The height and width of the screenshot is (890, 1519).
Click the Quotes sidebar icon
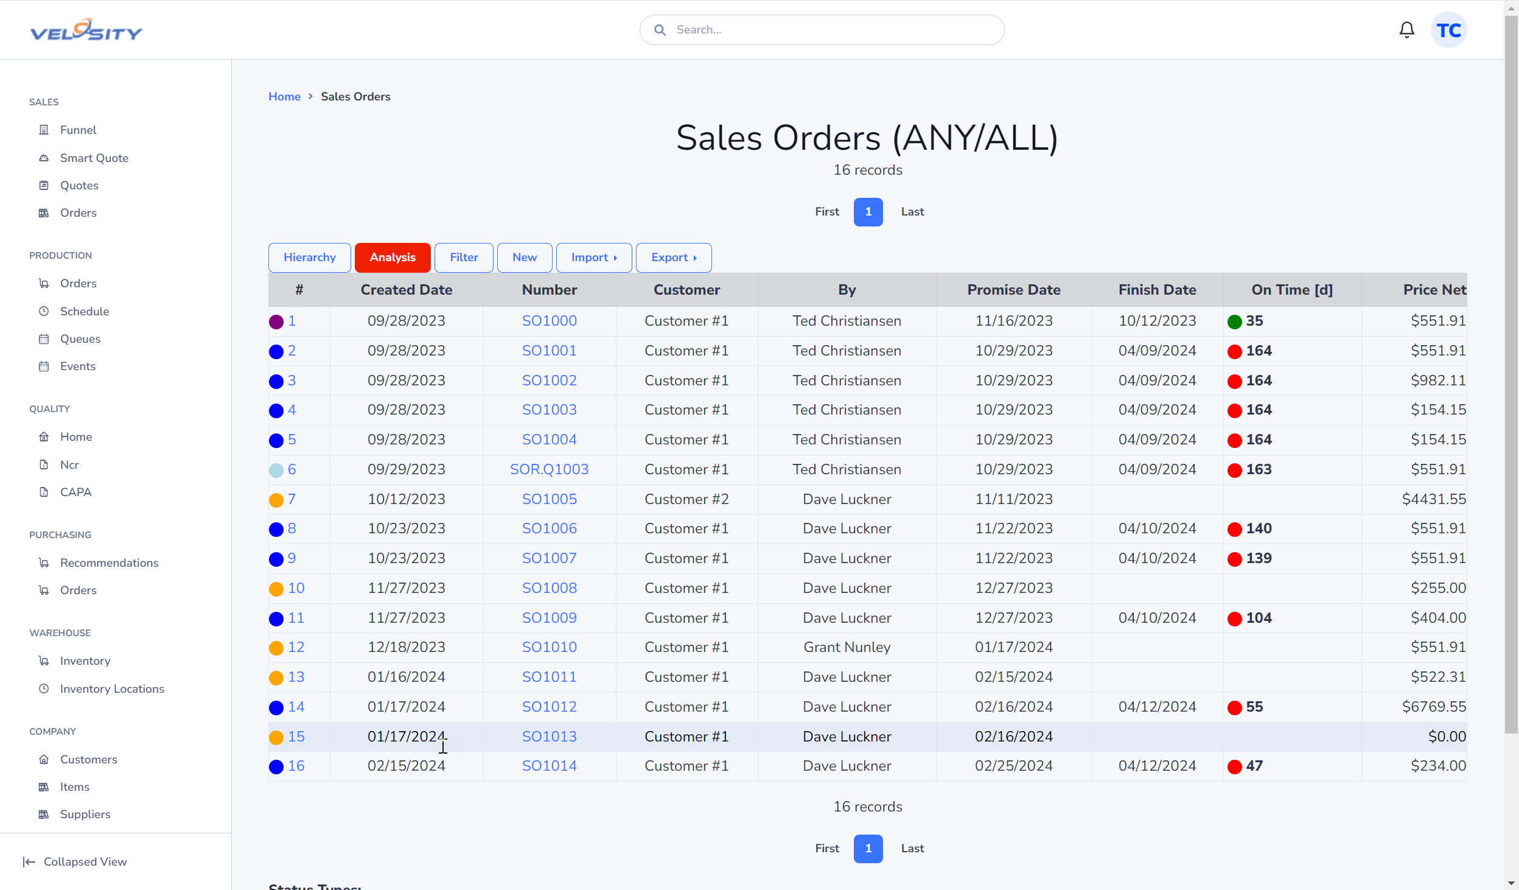click(x=44, y=185)
